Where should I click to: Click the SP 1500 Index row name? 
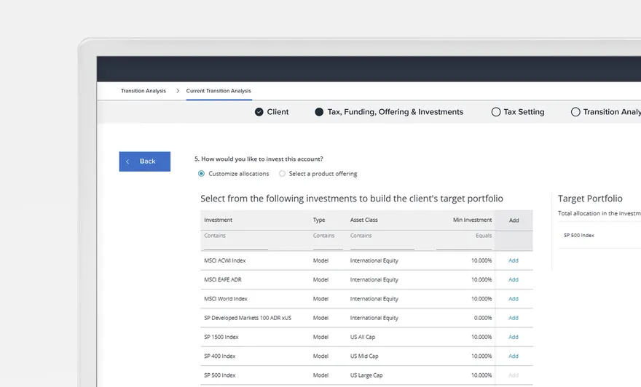coord(221,338)
